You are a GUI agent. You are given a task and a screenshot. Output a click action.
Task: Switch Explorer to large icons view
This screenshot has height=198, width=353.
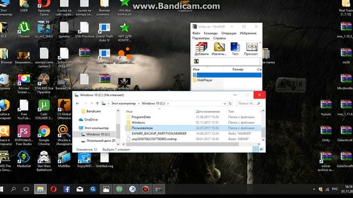[x=261, y=150]
